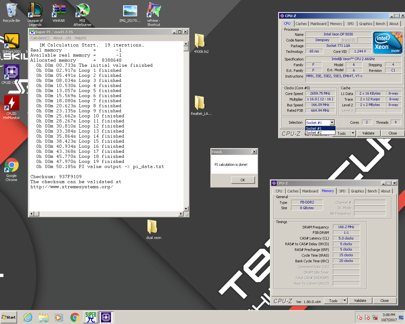This screenshot has width=405, height=324.
Task: Expand the Socket Selection dropdown arrow
Action: [x=332, y=123]
